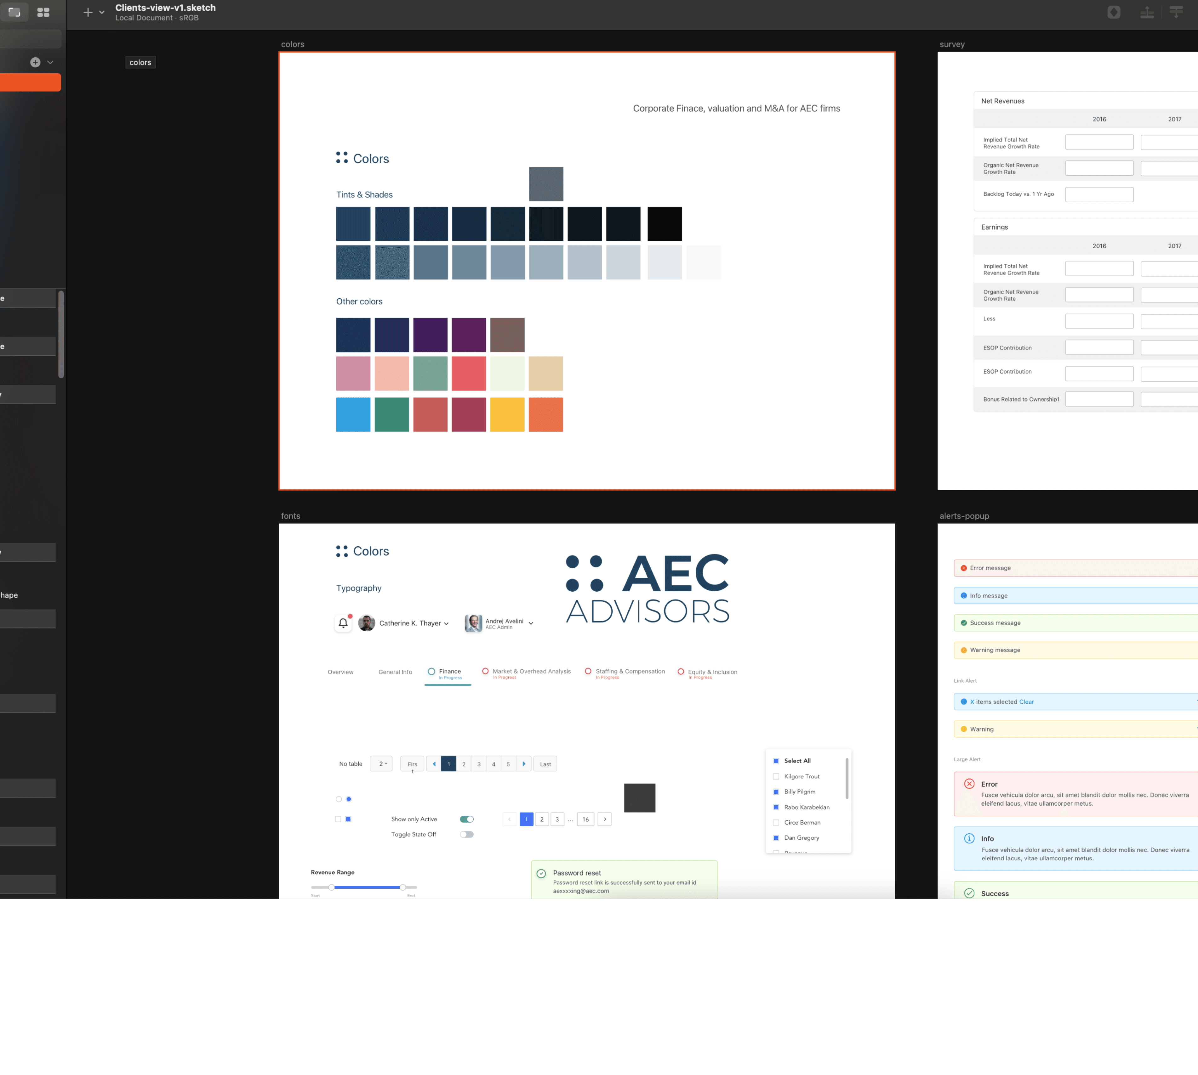Click the notification bell icon
1198x1075 pixels.
click(343, 623)
